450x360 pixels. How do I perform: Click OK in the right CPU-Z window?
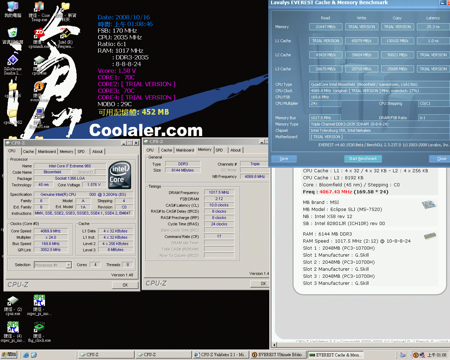260,284
